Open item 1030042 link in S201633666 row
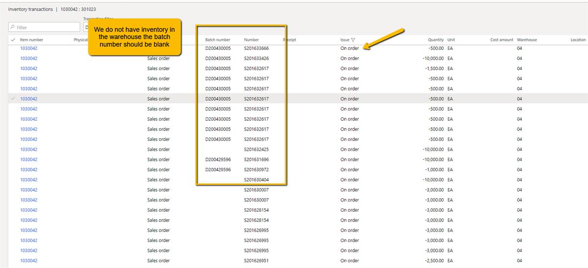 coord(28,48)
